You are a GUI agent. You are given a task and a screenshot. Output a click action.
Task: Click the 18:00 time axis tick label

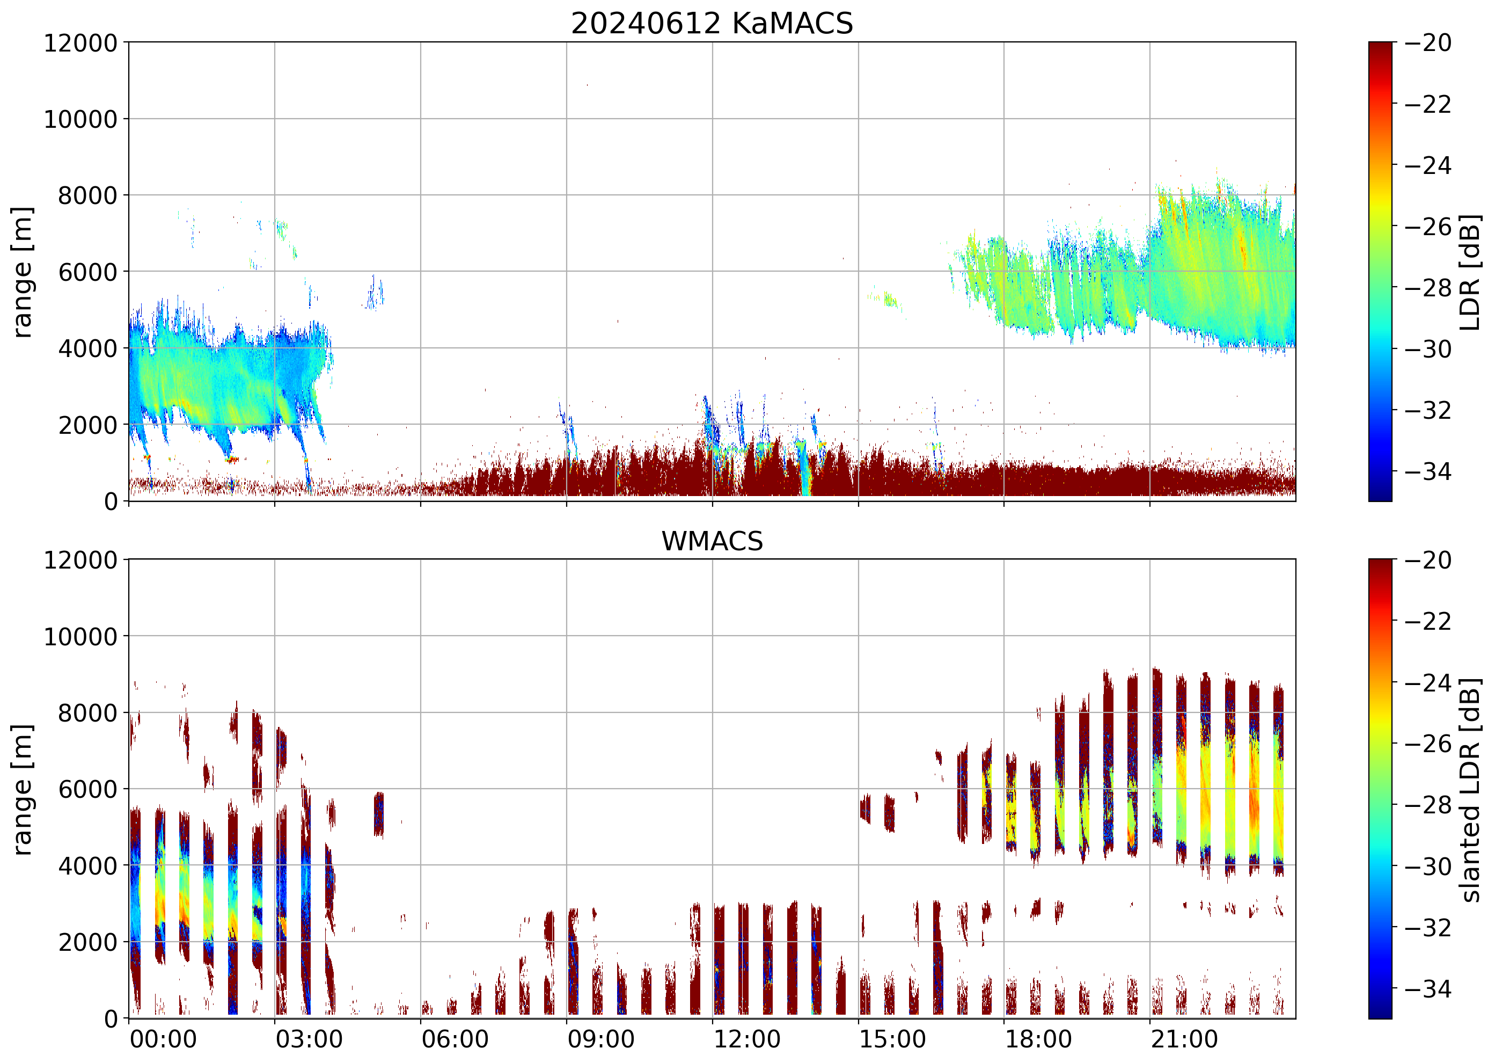(1038, 1039)
